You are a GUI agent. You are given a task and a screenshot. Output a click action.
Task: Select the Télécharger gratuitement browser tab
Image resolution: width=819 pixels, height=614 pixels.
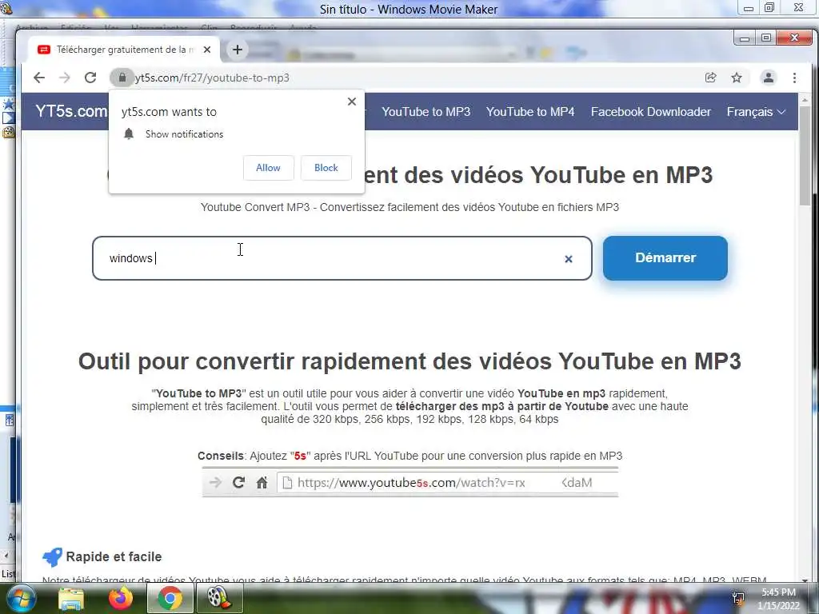pos(122,50)
